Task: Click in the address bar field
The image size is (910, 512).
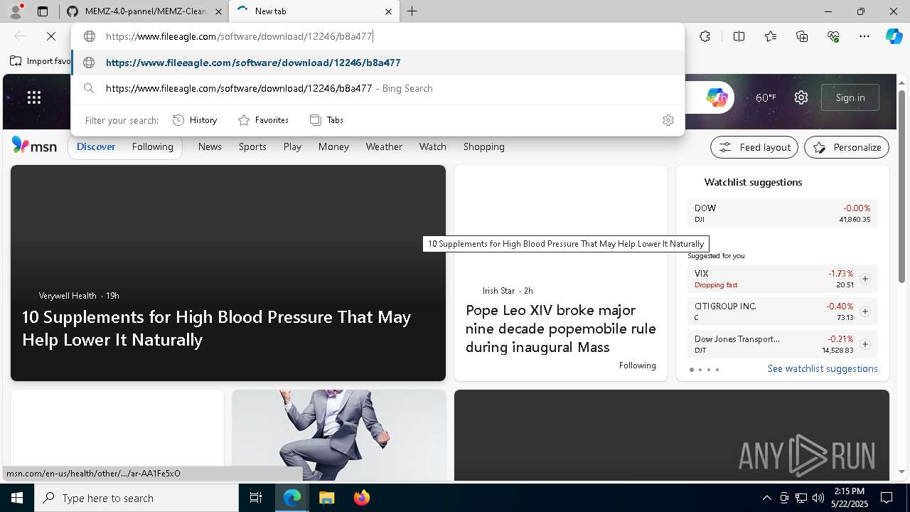Action: (x=378, y=36)
